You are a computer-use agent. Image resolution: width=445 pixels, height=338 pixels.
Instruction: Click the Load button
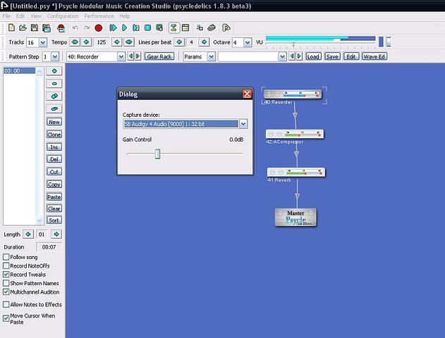pos(313,56)
